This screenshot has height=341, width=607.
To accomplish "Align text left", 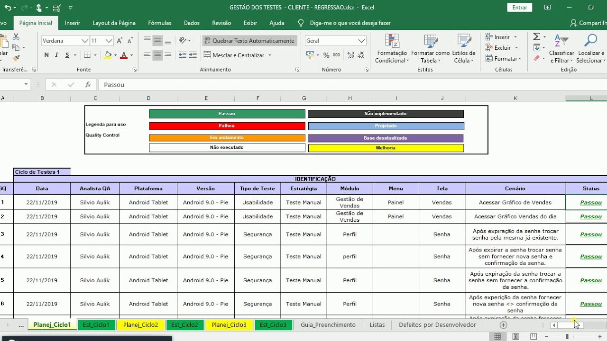I will click(x=147, y=55).
